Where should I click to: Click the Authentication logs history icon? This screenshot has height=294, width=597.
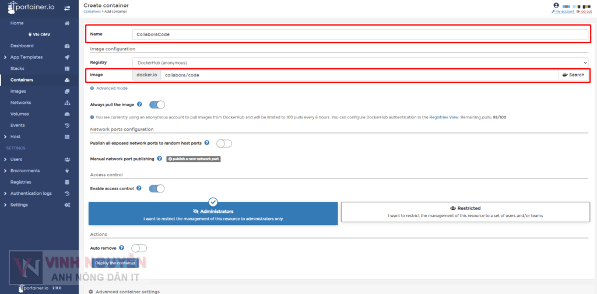[x=67, y=194]
